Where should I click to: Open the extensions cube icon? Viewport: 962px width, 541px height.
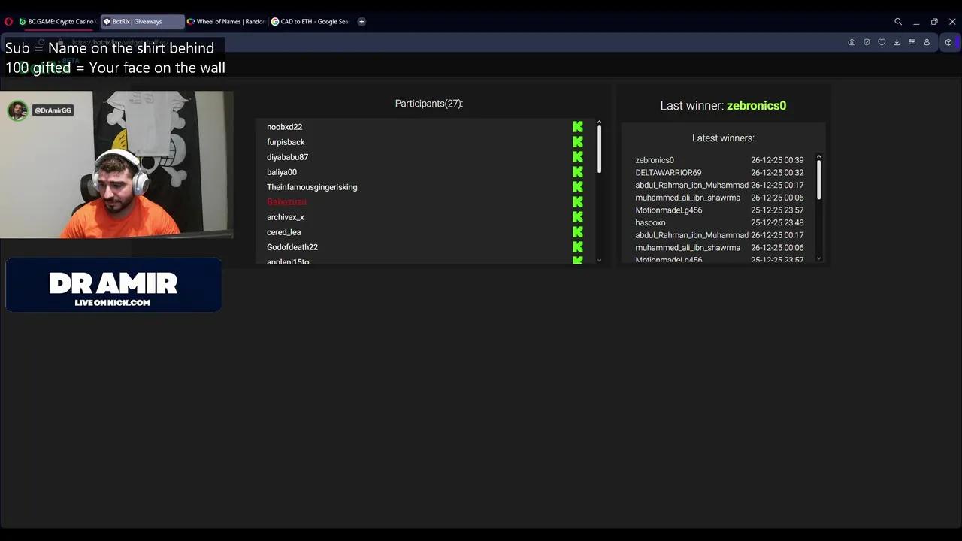[948, 42]
